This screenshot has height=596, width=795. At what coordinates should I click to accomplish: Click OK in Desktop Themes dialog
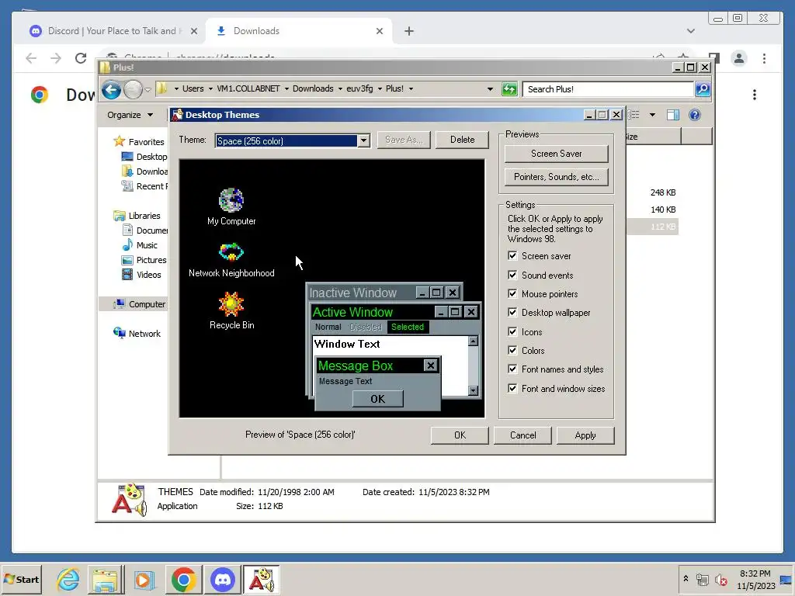pyautogui.click(x=460, y=435)
